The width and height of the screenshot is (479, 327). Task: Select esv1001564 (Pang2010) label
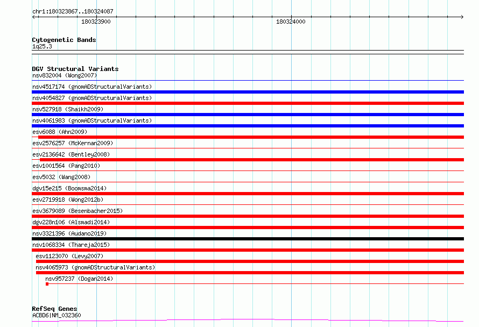point(66,166)
